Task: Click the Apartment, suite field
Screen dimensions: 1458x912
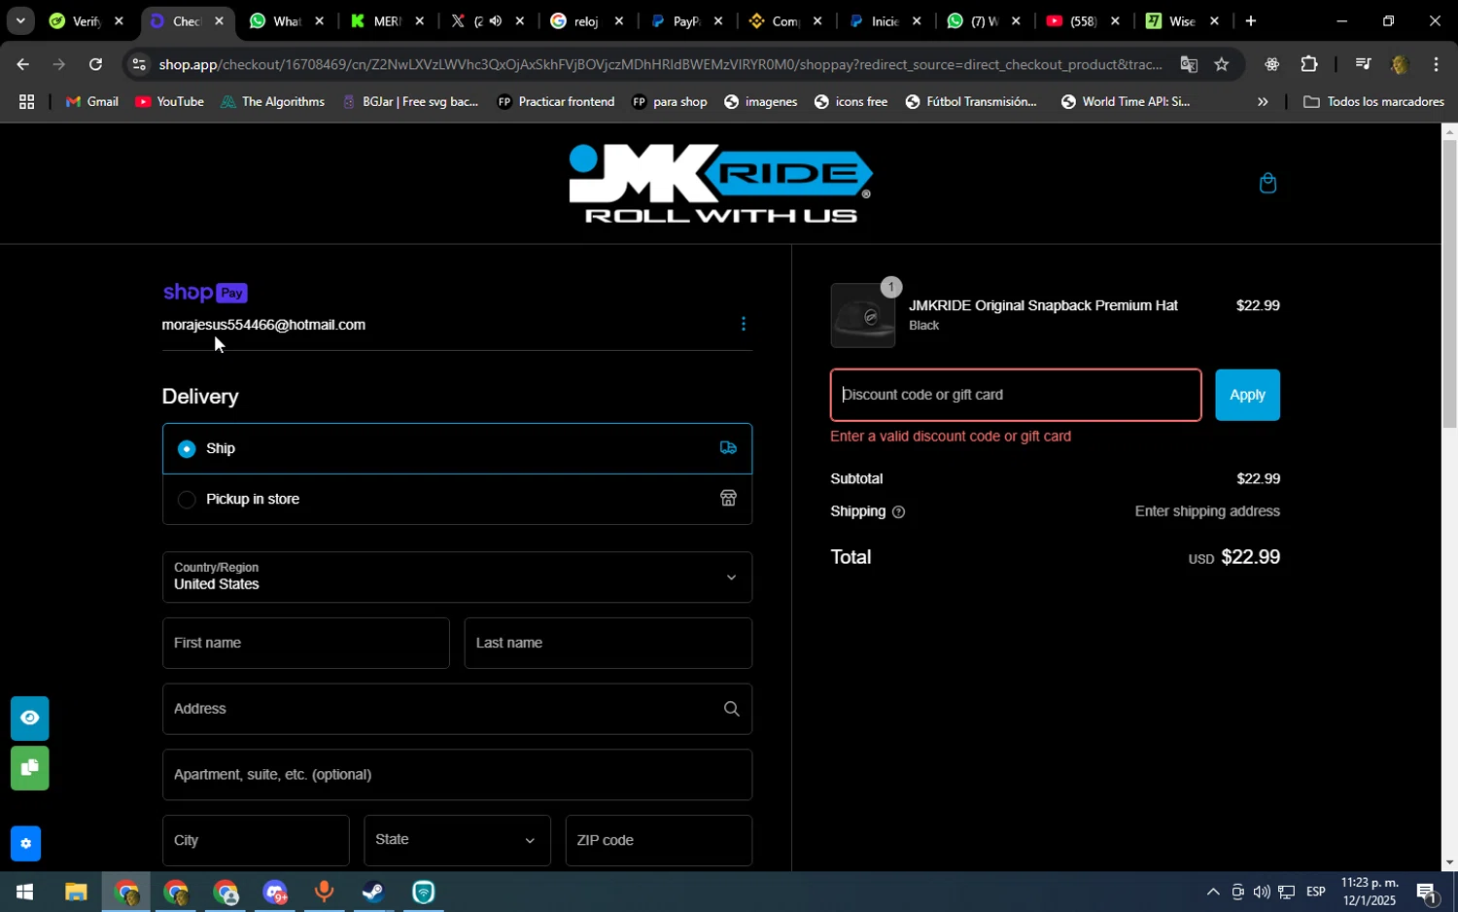Action: tap(457, 775)
